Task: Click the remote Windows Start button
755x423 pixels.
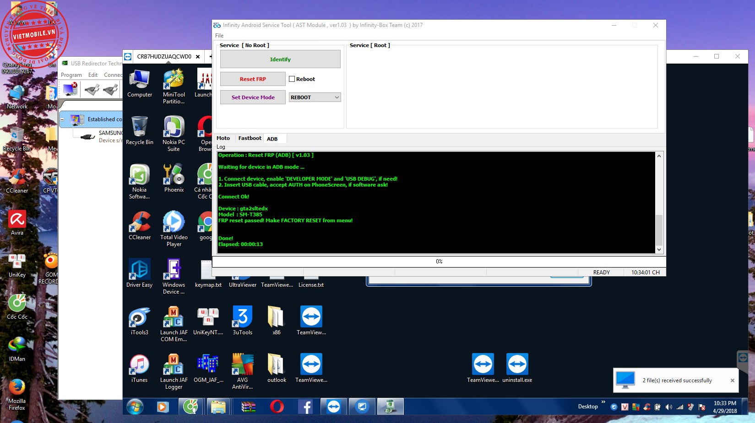Action: click(135, 407)
